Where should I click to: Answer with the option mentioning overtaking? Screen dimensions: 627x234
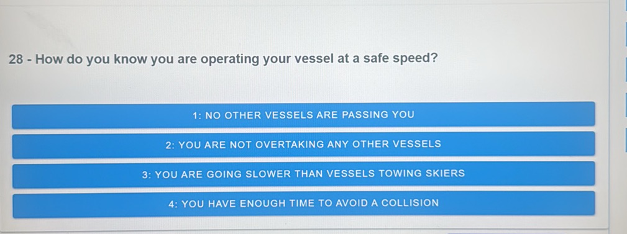(x=303, y=145)
